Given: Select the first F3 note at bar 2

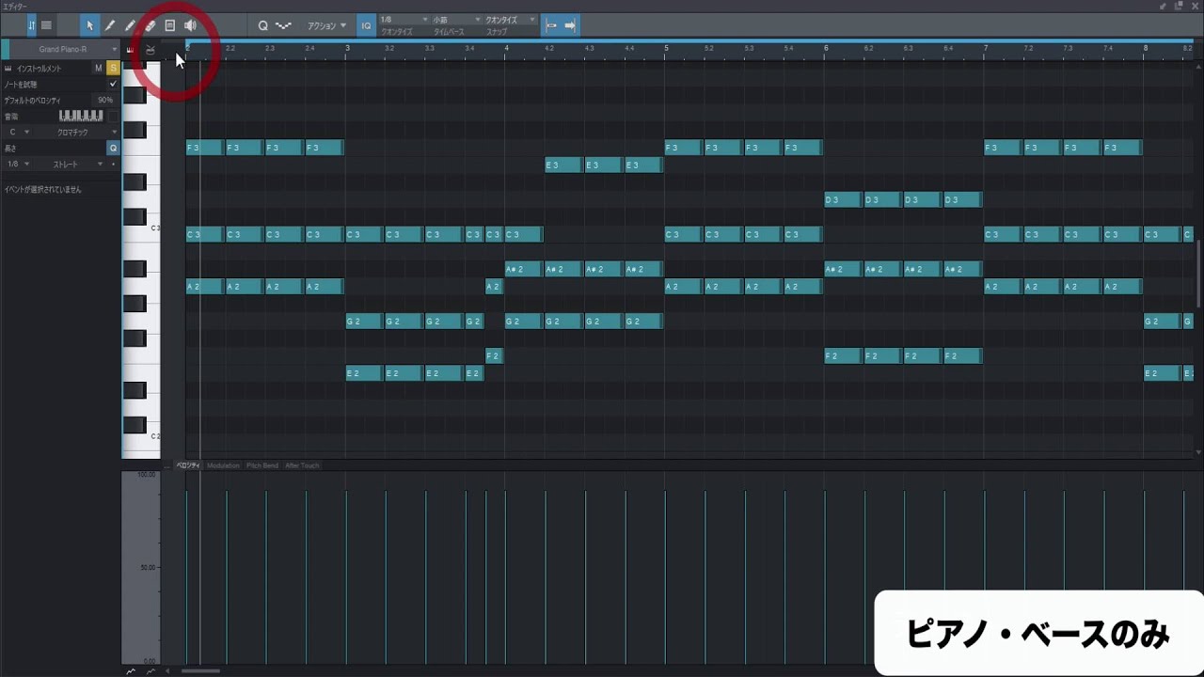Looking at the screenshot, I should pyautogui.click(x=204, y=148).
